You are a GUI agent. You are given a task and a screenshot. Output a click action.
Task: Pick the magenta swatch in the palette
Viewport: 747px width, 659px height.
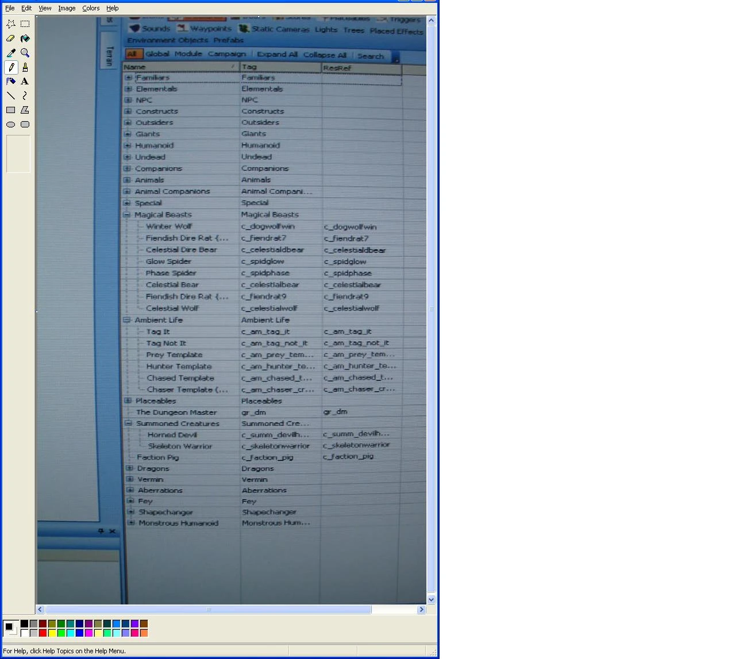[88, 633]
